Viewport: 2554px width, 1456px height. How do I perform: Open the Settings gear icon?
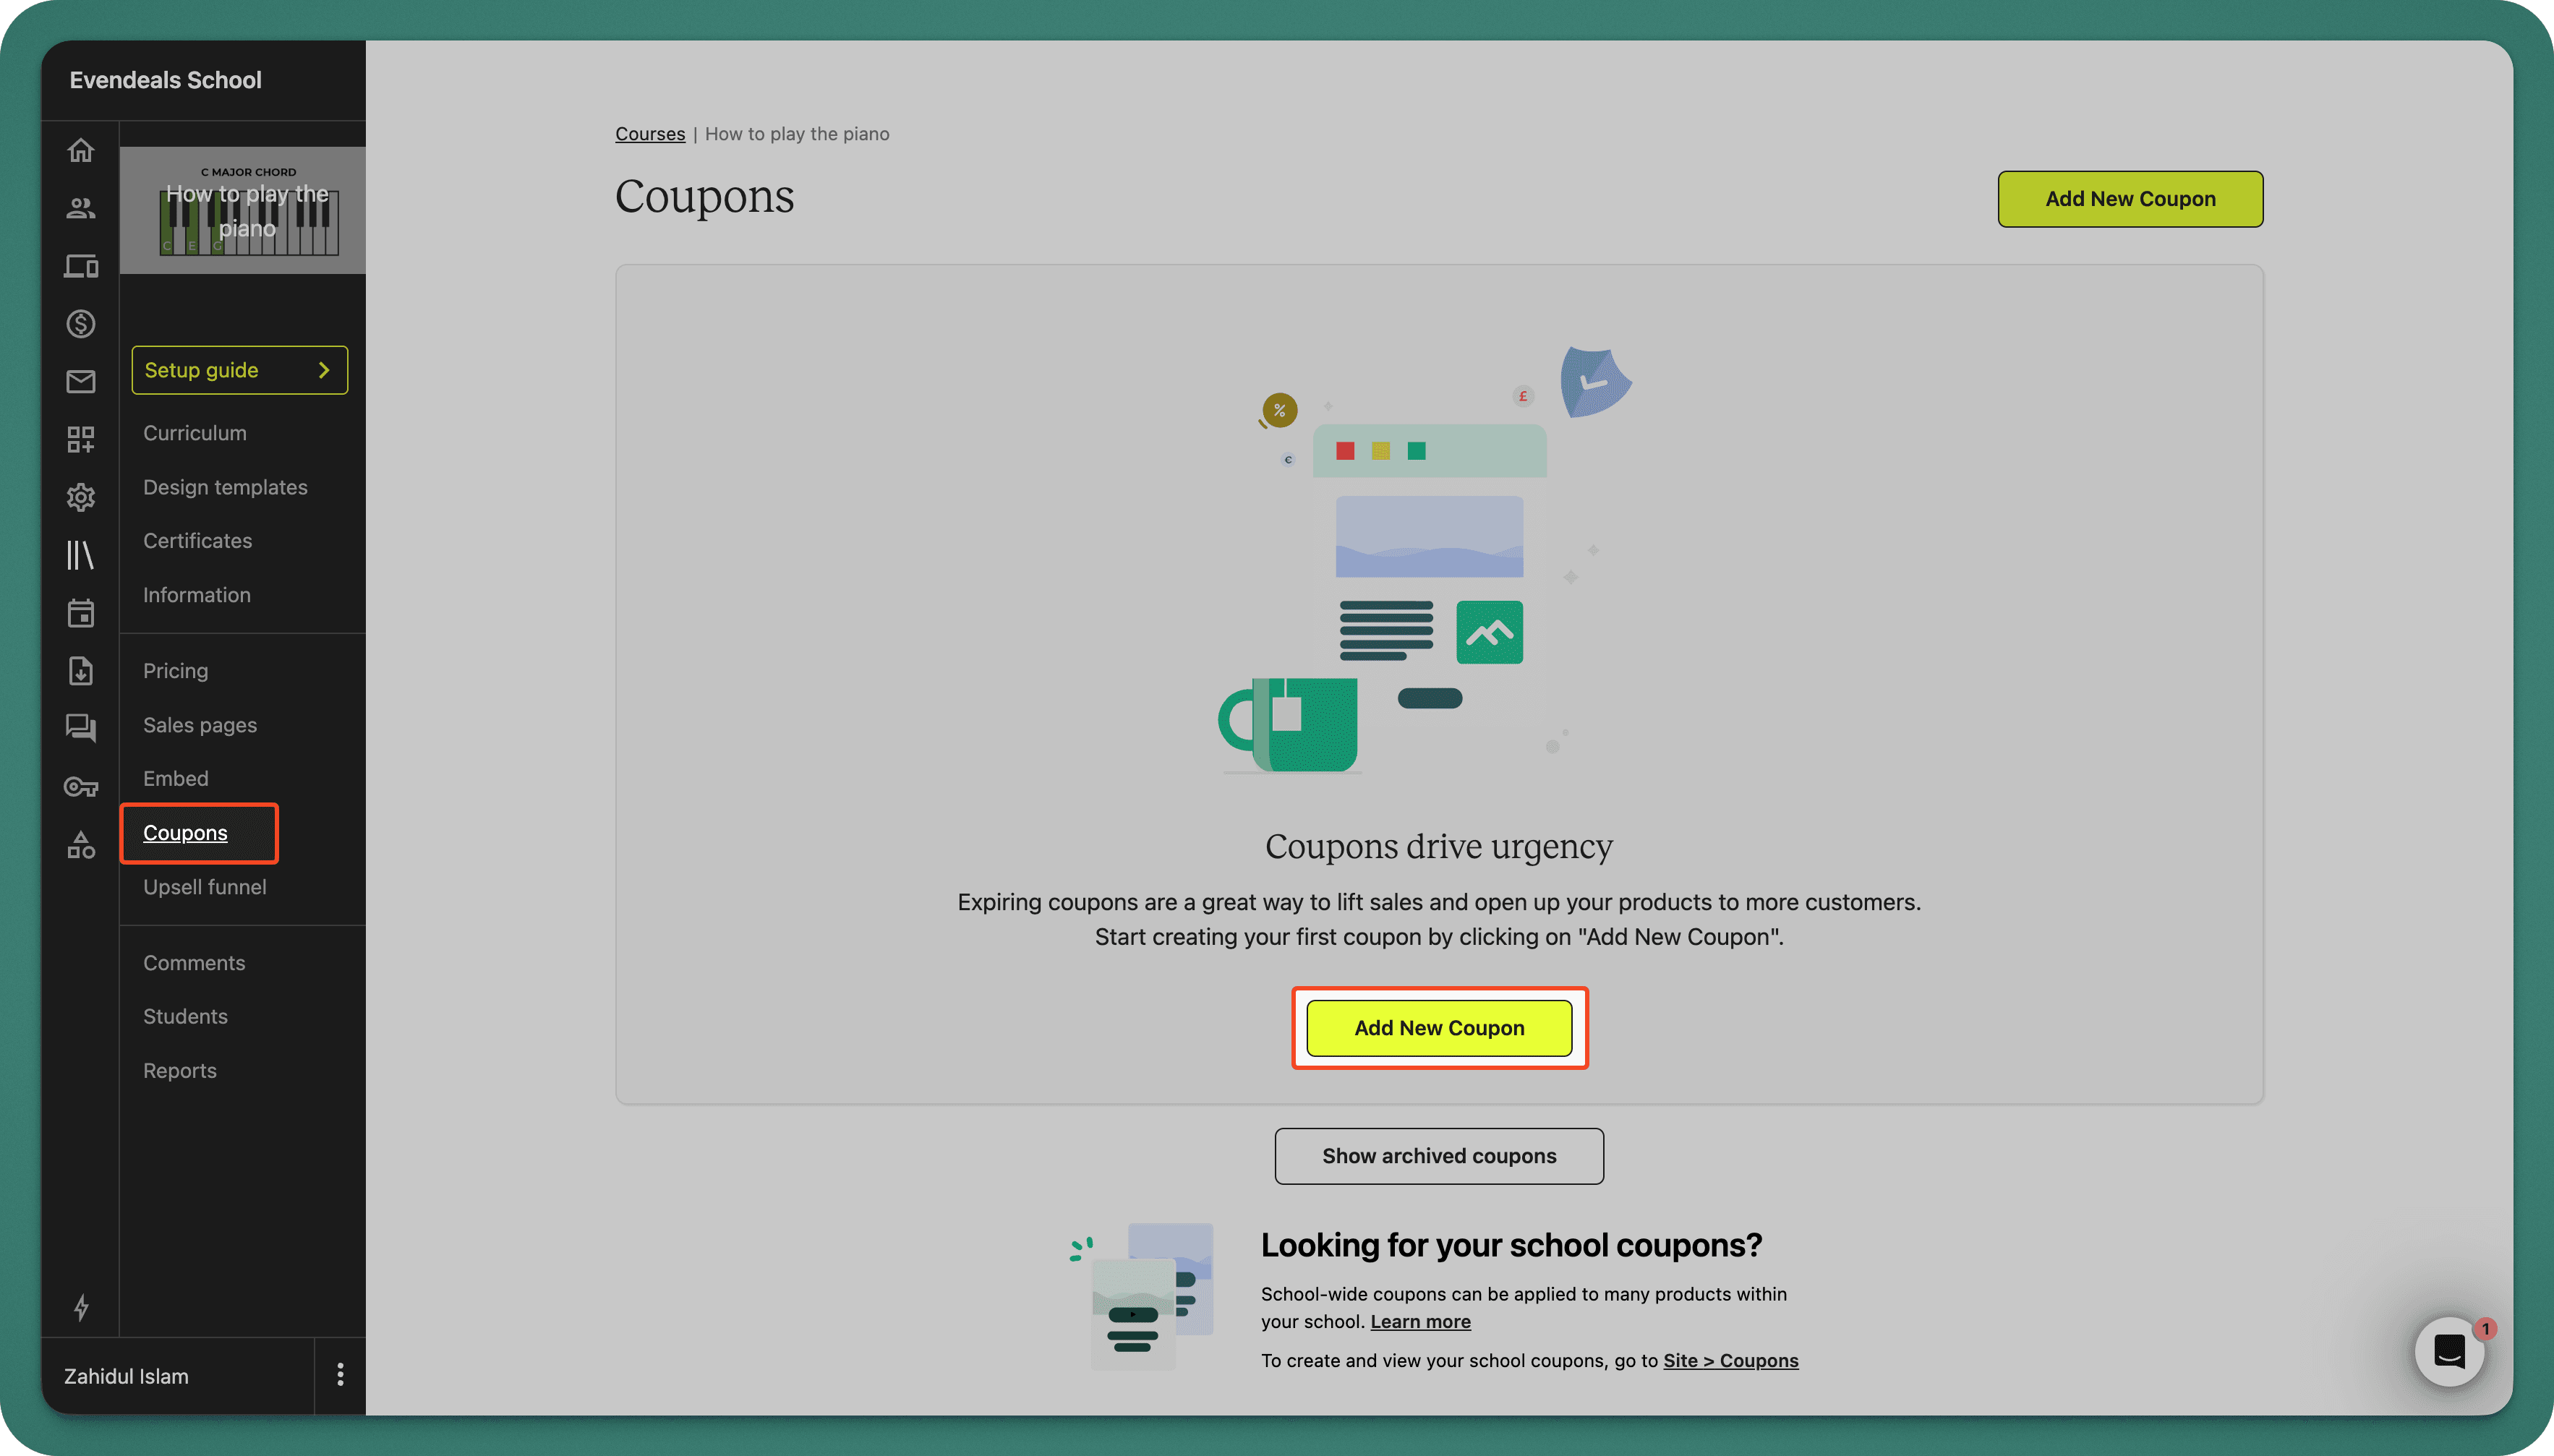81,497
